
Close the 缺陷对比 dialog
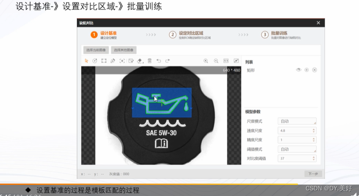click(x=318, y=23)
